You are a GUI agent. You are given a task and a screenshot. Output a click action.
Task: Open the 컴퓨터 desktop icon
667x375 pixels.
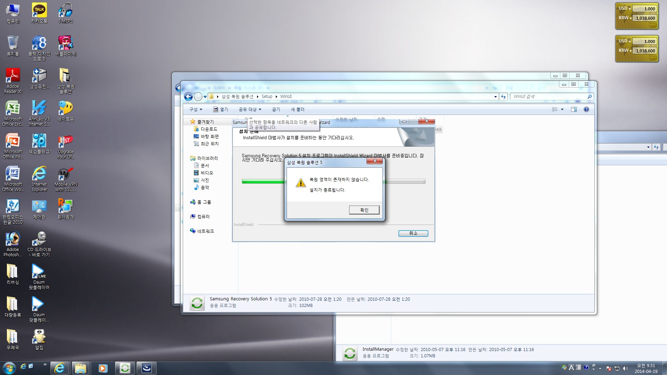point(13,14)
